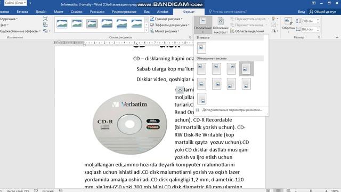Click Область выделения (Selection Pane)
Screen dimensions: 341x192
[x=247, y=31]
